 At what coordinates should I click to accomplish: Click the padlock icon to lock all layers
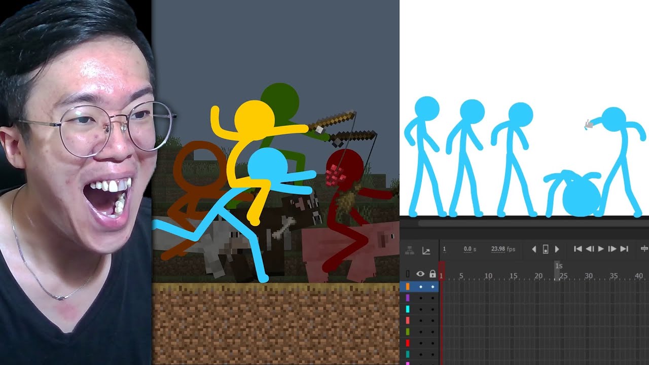pos(432,274)
